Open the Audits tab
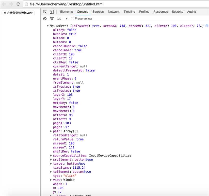Screen dimensions: 209x196 coord(191,12)
